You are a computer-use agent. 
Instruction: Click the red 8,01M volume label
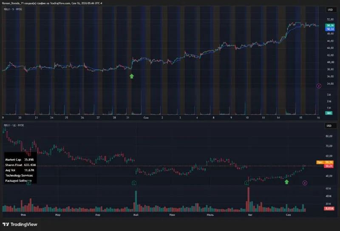click(329, 208)
